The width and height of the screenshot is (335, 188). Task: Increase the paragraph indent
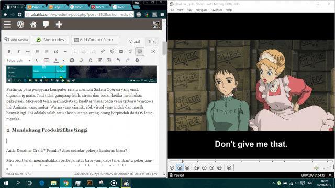click(x=109, y=61)
